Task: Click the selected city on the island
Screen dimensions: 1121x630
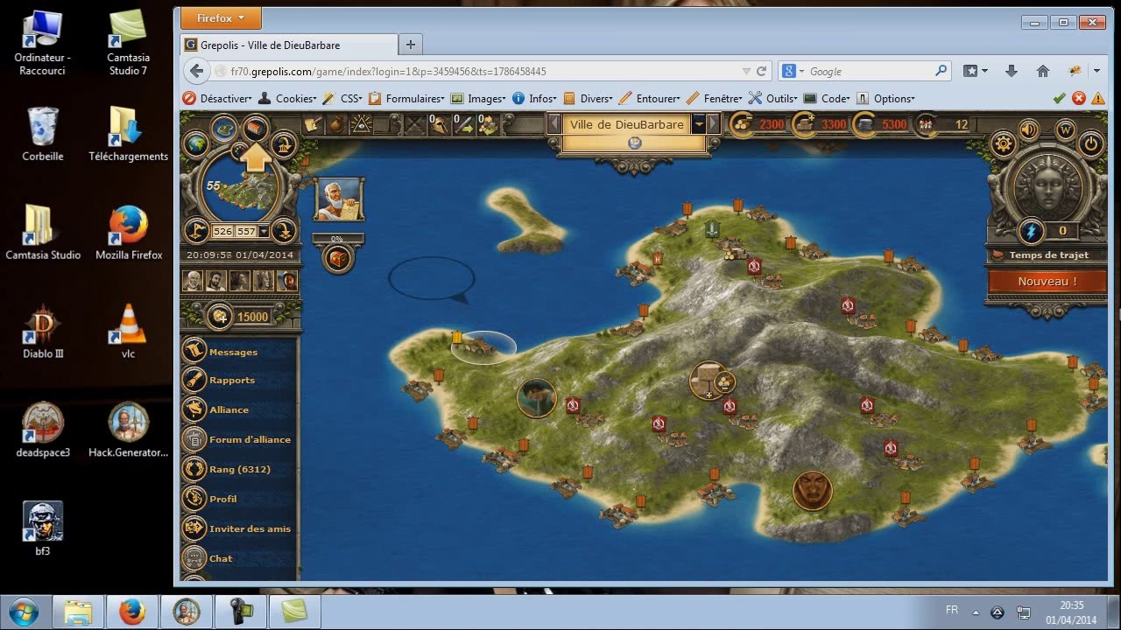Action: tap(481, 346)
